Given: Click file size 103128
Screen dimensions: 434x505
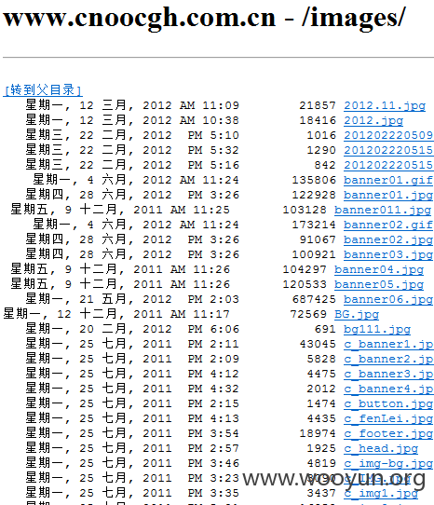Looking at the screenshot, I should [x=305, y=210].
